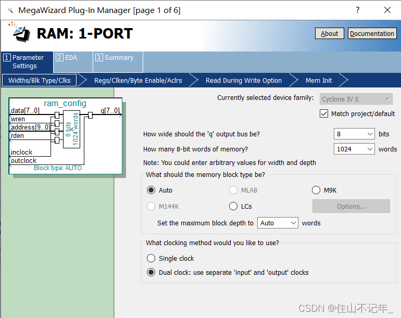This screenshot has height=318, width=401.
Task: Click the wand icon in title bar
Action: [x=10, y=10]
